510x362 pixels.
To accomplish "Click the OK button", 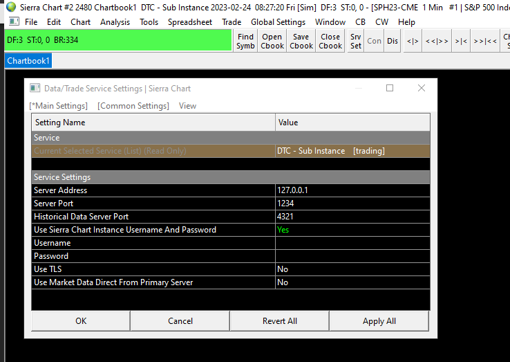I will (x=81, y=321).
